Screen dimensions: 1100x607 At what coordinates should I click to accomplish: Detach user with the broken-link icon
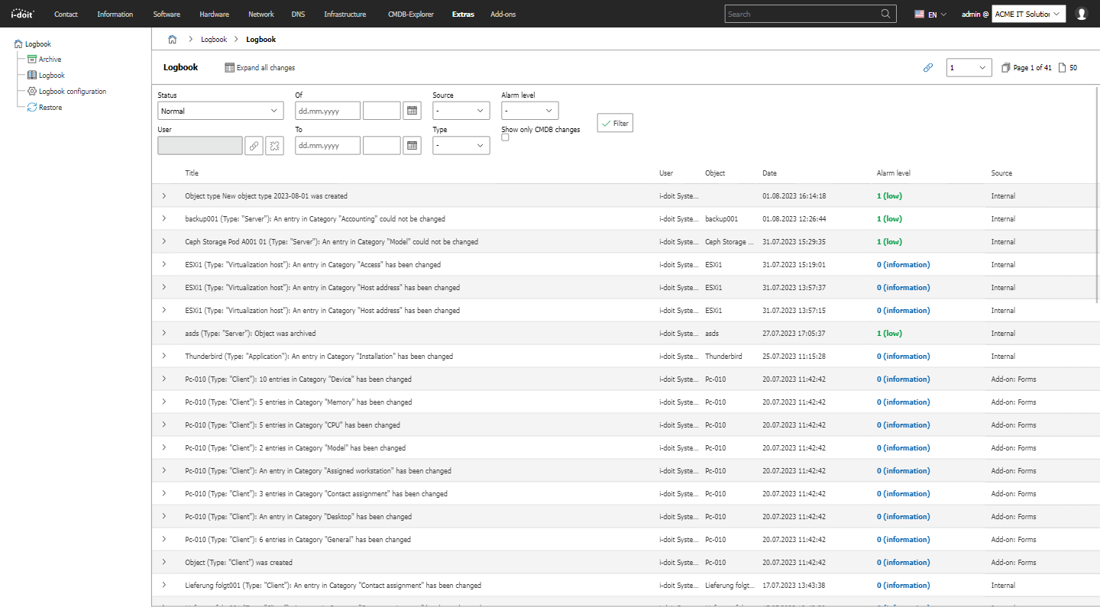click(275, 145)
